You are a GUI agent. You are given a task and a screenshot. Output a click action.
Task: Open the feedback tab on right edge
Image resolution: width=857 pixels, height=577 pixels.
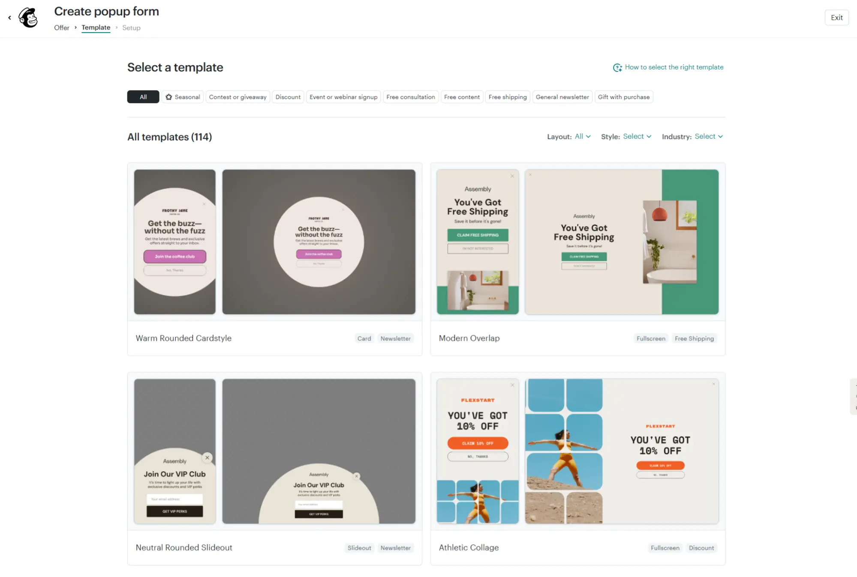point(854,397)
